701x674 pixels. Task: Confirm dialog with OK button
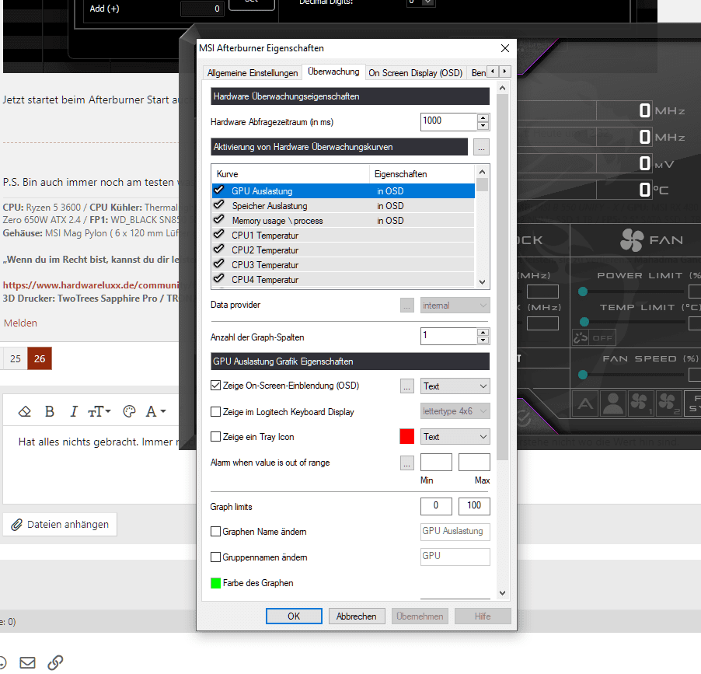coord(294,616)
